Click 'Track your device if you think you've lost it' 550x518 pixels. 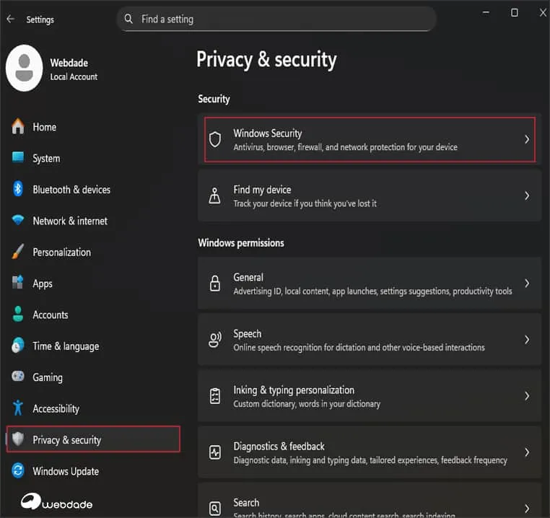pyautogui.click(x=305, y=203)
